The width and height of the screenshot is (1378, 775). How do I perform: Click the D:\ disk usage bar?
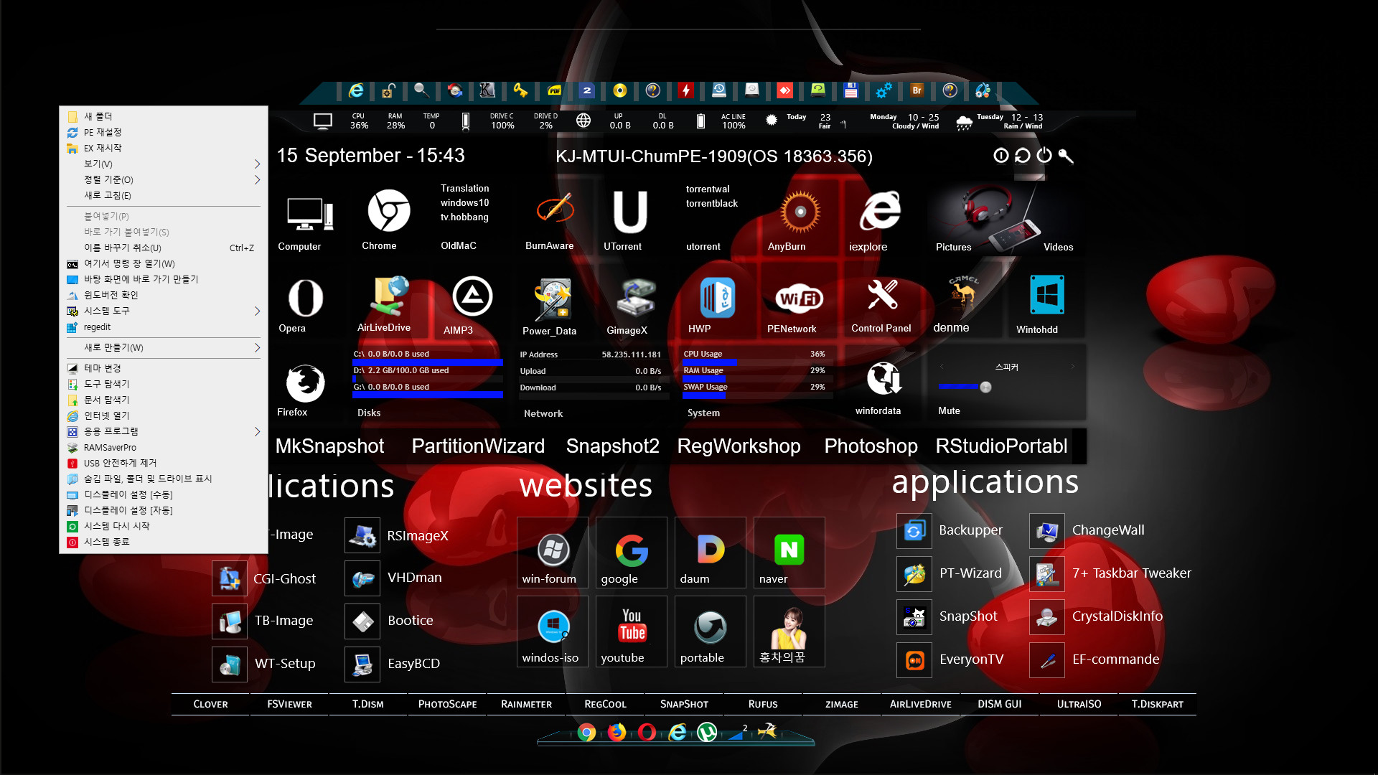pyautogui.click(x=428, y=379)
